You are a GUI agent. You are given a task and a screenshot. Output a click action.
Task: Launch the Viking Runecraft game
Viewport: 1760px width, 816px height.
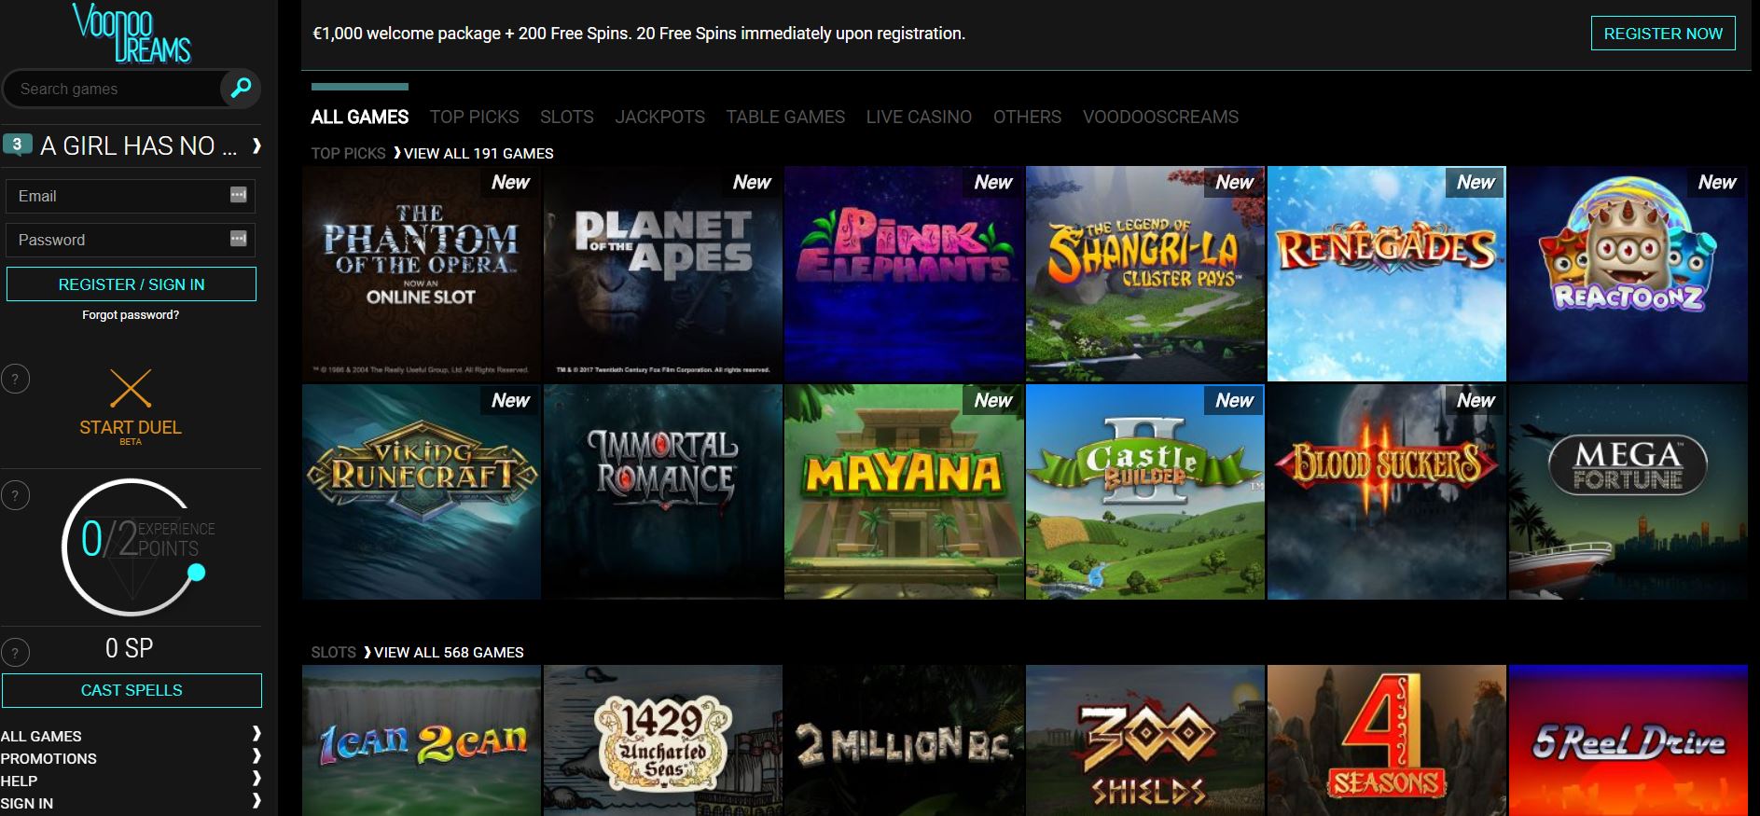422,491
